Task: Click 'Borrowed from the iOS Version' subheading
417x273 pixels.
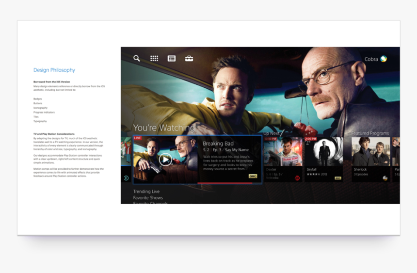Action: [51, 81]
